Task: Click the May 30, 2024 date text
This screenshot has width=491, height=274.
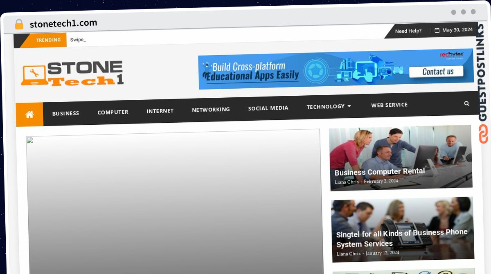Action: point(457,30)
